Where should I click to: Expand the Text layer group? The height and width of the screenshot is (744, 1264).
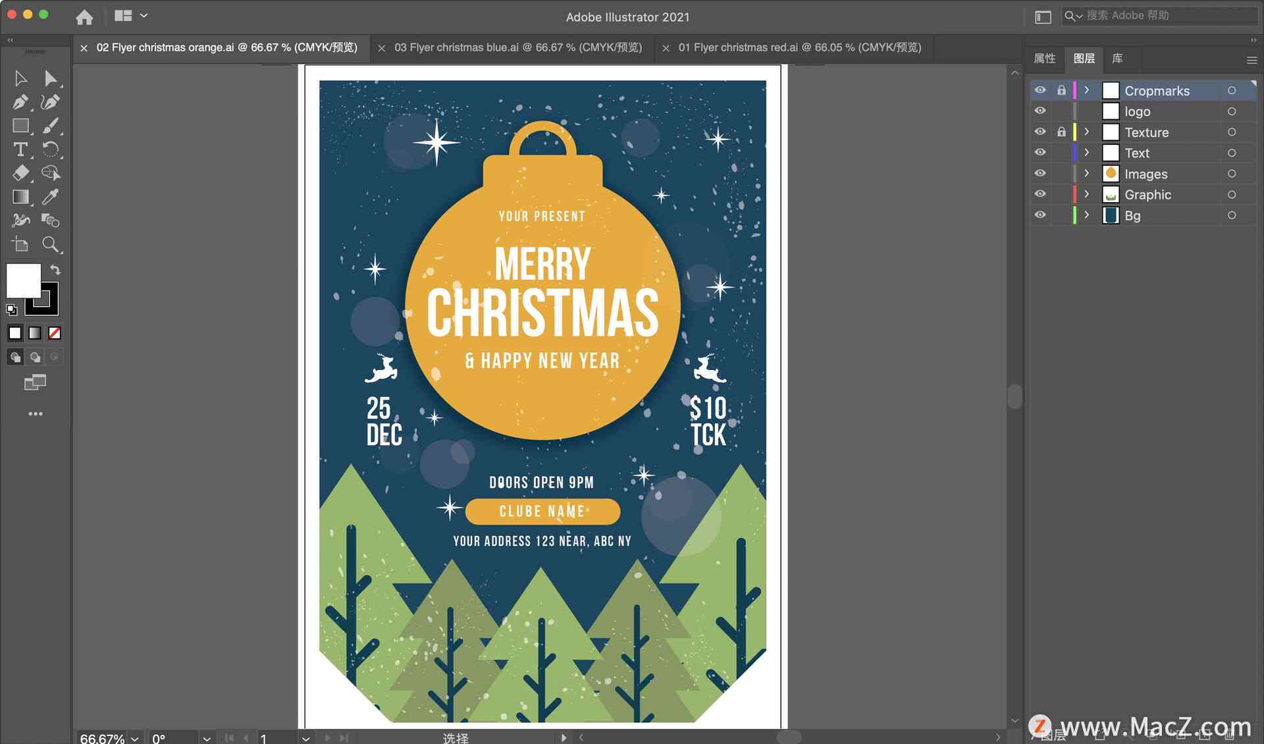pos(1086,152)
